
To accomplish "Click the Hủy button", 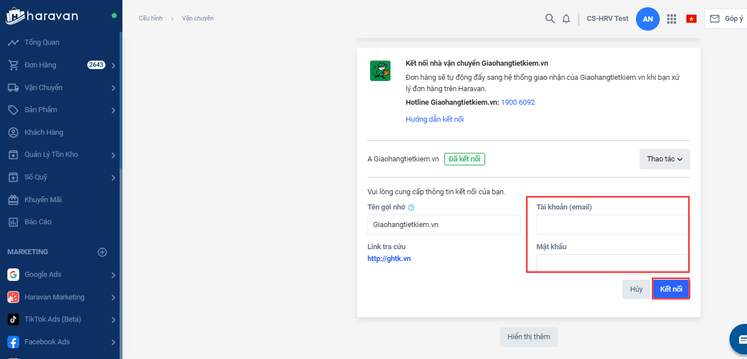I will (636, 289).
